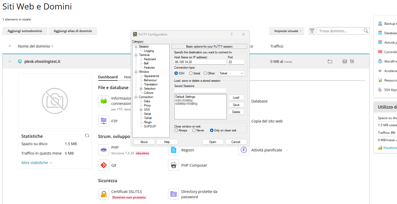Select Default Settings in saved sessions list
This screenshot has height=204, width=397.
coord(185,97)
